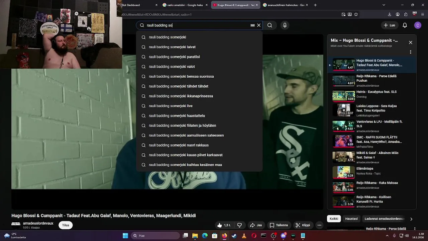Open YouTube notifications bell
The image size is (428, 241).
(x=405, y=25)
